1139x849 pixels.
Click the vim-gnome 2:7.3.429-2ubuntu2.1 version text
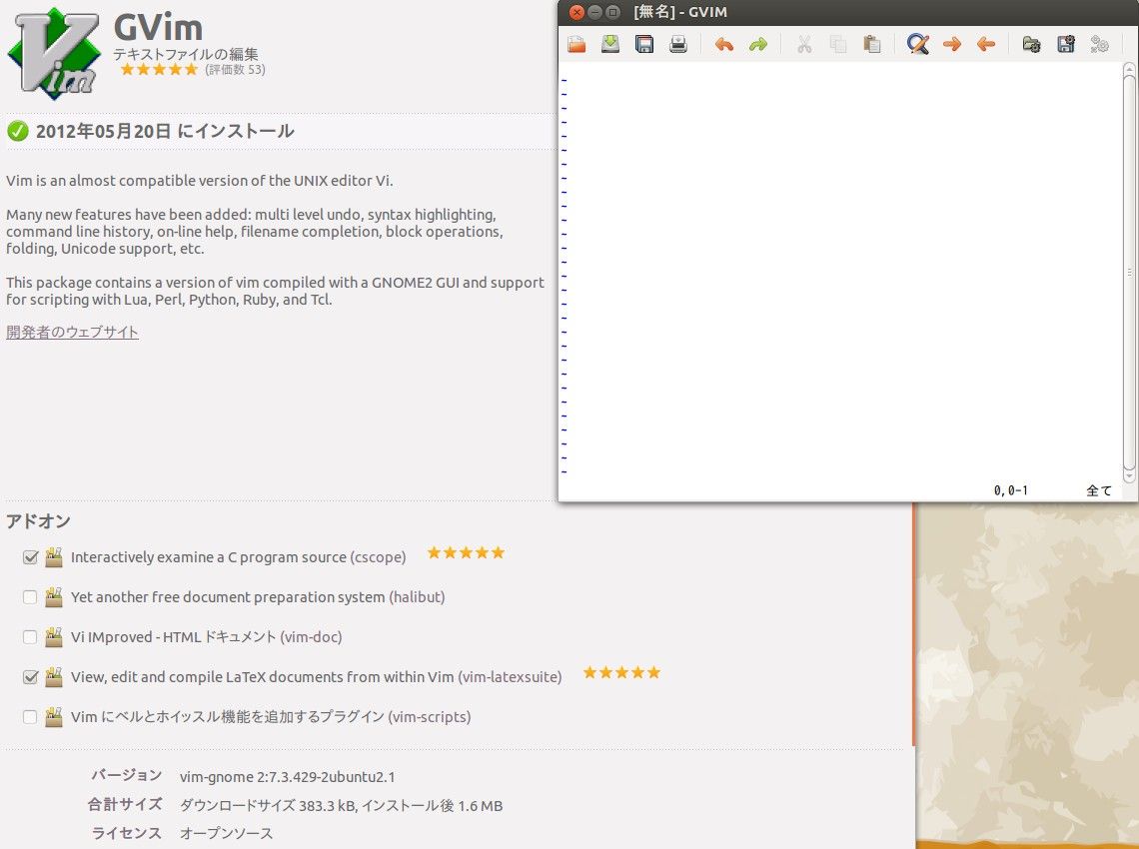pos(288,777)
